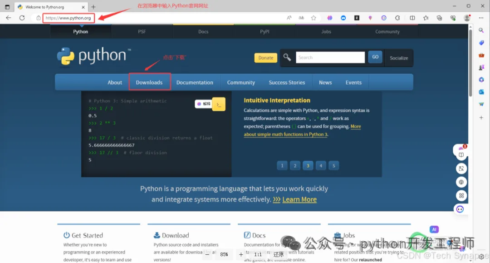Click the floating book reader icon

(461, 154)
